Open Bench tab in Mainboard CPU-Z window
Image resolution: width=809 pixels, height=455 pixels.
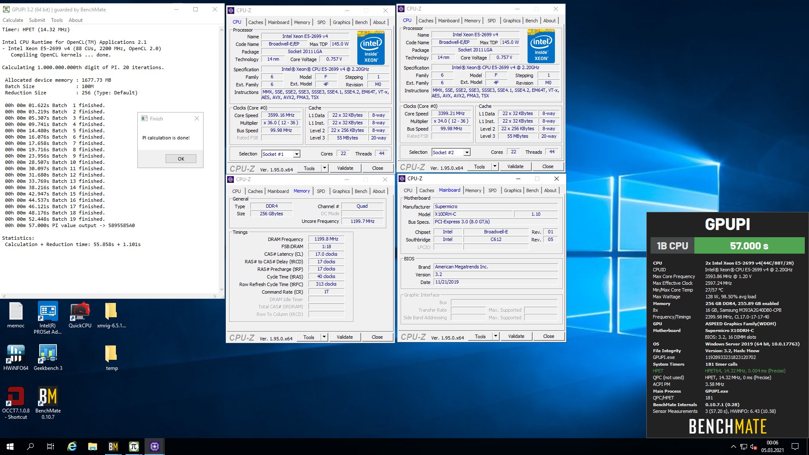click(x=532, y=190)
